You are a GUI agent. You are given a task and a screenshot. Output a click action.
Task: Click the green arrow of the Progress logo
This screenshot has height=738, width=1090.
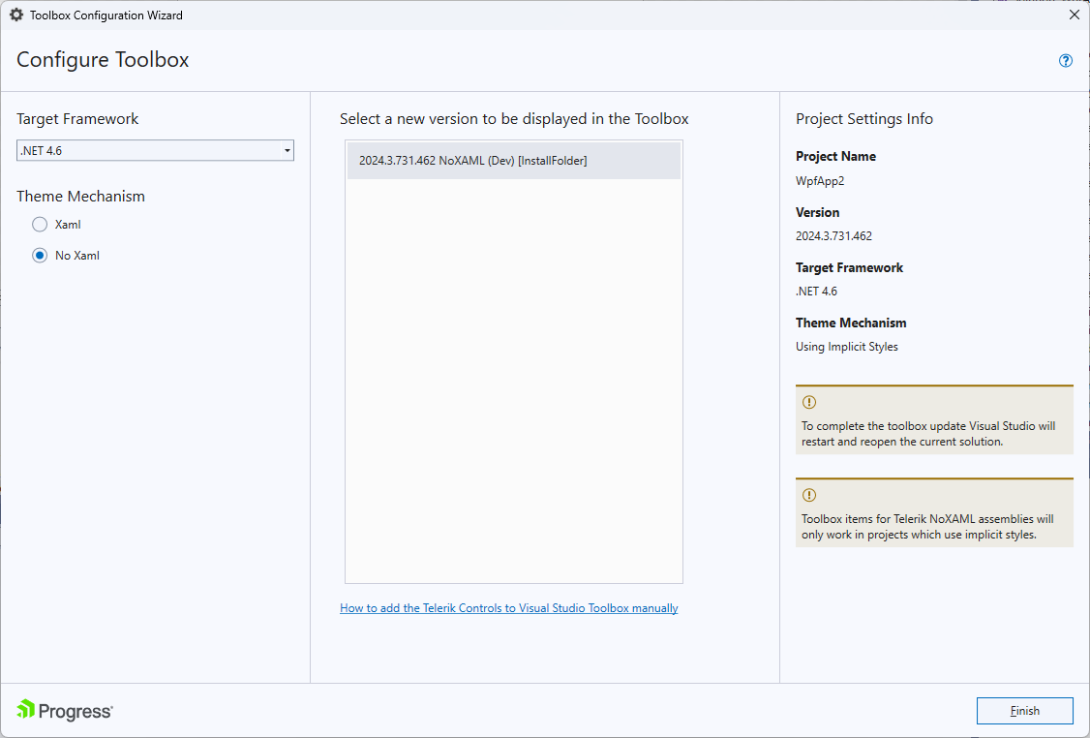tap(24, 710)
